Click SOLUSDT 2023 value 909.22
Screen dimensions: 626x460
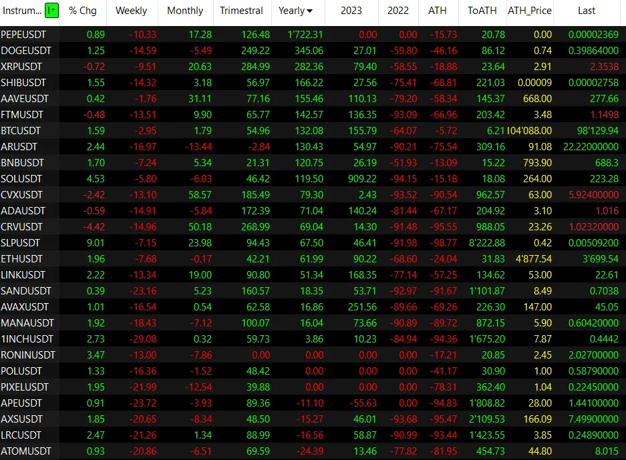(362, 179)
